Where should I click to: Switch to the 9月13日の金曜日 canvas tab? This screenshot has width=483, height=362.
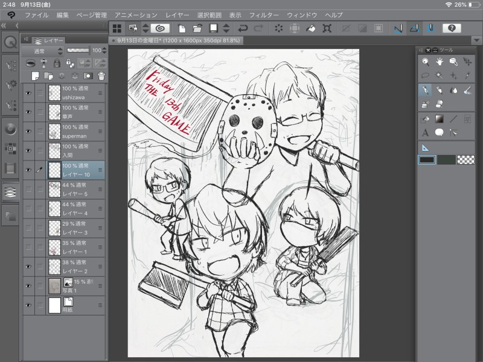[176, 40]
